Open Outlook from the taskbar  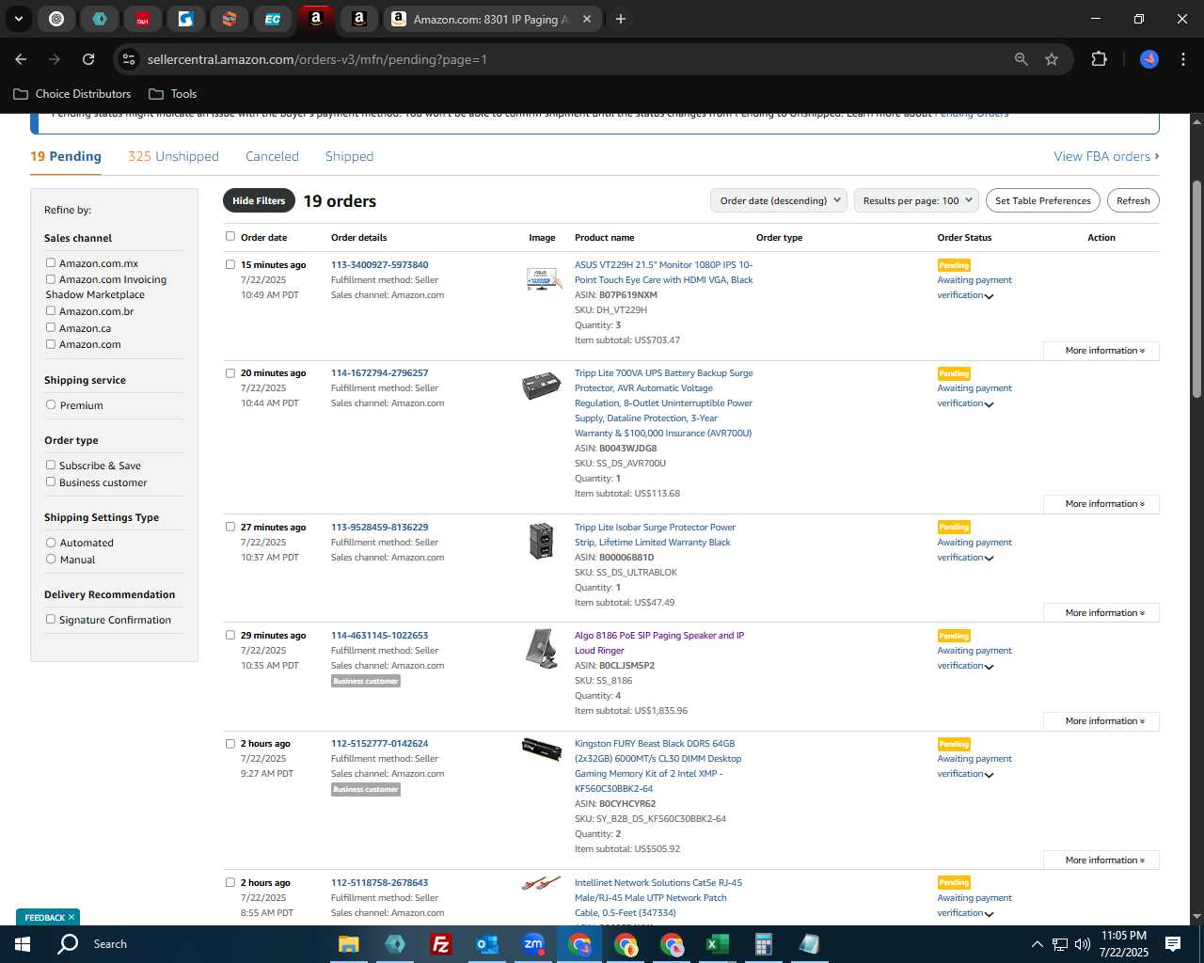[487, 944]
